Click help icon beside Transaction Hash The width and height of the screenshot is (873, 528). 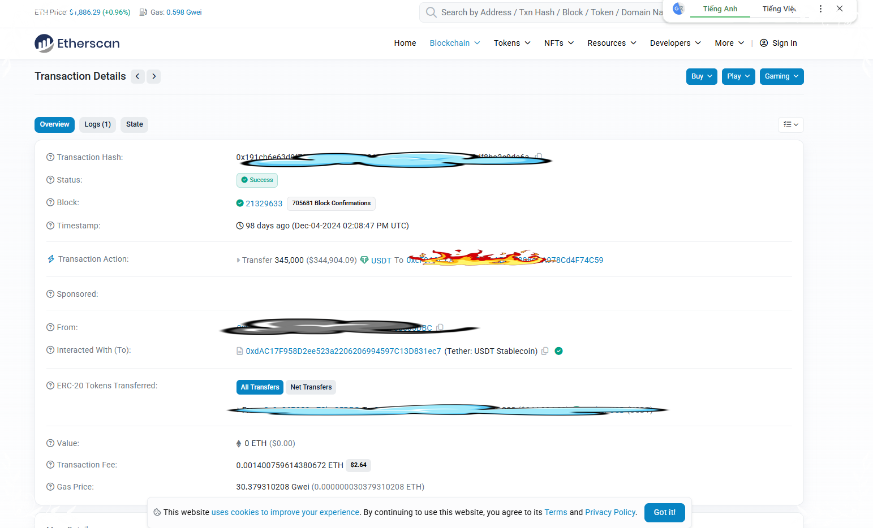(50, 157)
